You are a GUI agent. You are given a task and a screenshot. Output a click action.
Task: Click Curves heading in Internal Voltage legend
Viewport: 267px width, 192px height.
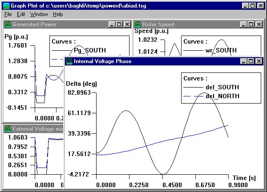click(195, 78)
